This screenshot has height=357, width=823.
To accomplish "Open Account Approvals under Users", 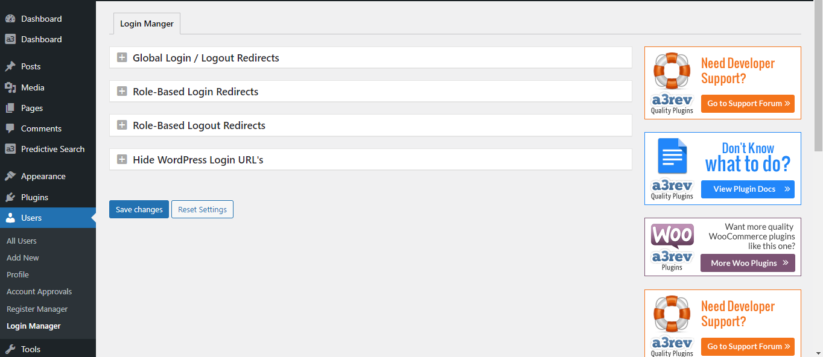I will 39,291.
